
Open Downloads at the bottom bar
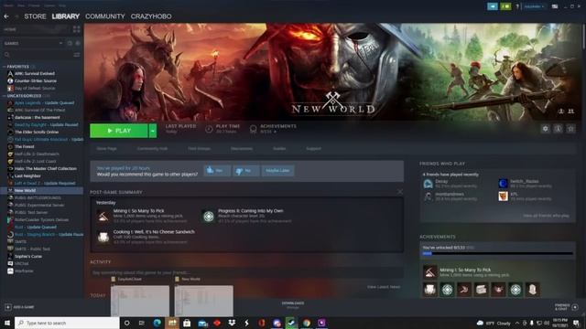293,305
